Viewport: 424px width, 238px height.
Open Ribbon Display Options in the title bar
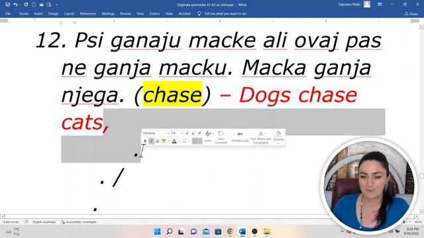tap(380, 5)
